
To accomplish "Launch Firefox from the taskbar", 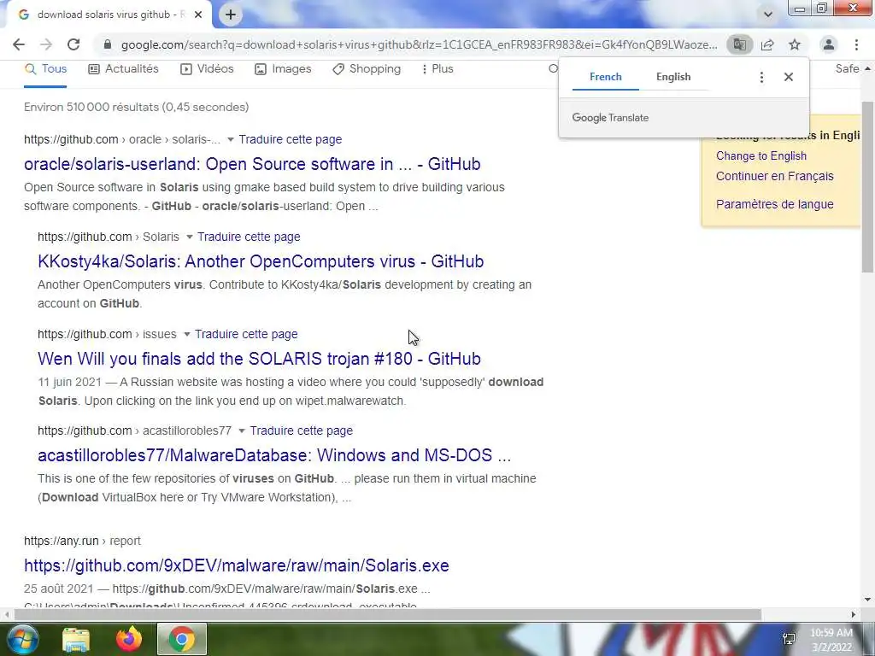I will click(129, 639).
